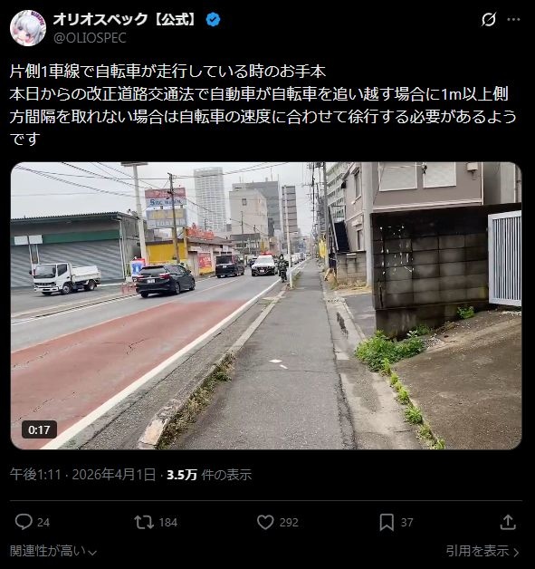This screenshot has height=569, width=535.
Task: Open the three-dot more options menu
Action: tap(513, 20)
